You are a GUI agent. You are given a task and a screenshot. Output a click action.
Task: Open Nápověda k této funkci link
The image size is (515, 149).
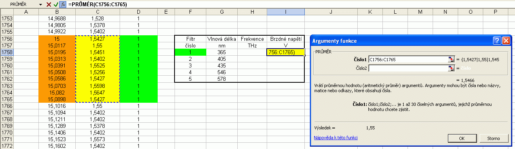click(336, 138)
